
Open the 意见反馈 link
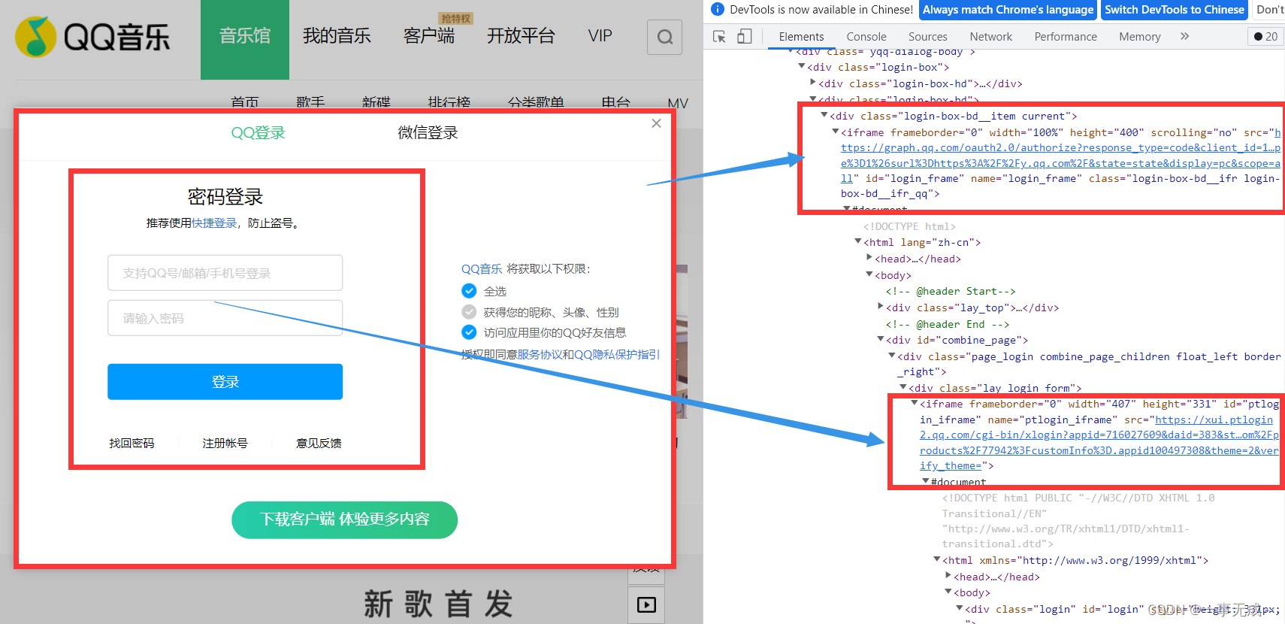(319, 444)
